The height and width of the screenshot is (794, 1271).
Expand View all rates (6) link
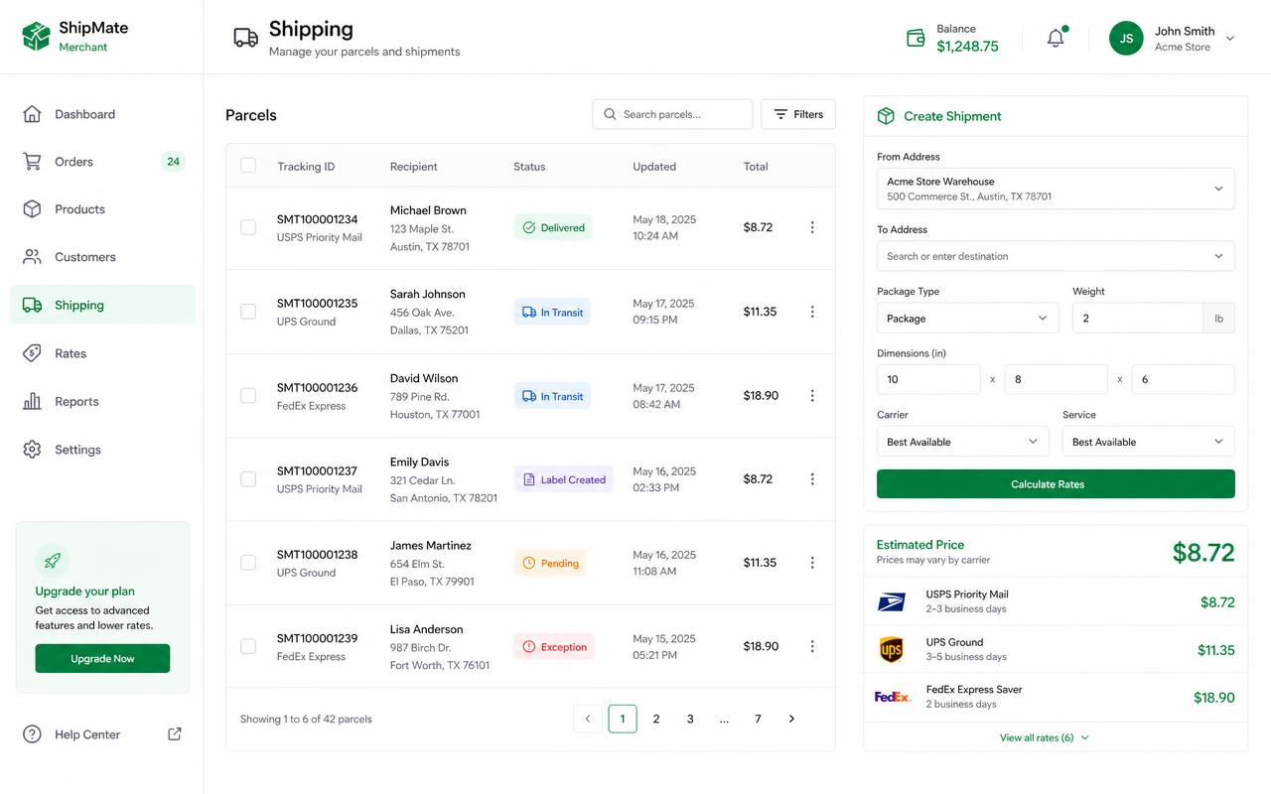tap(1045, 737)
